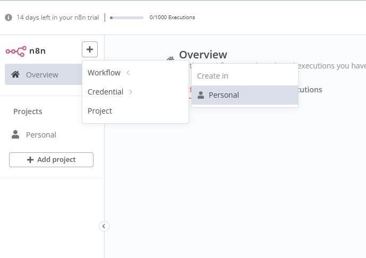Click the chevron next to Workflow
Viewport: 366px width, 258px height.
(128, 73)
